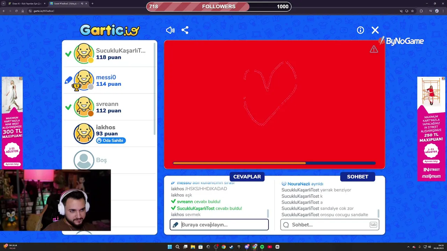Select the SOHBET tab

[358, 177]
